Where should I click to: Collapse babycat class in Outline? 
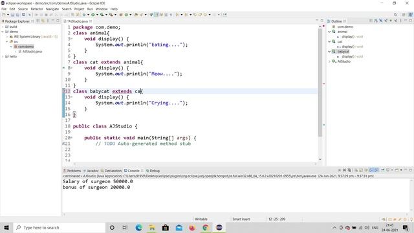click(329, 52)
